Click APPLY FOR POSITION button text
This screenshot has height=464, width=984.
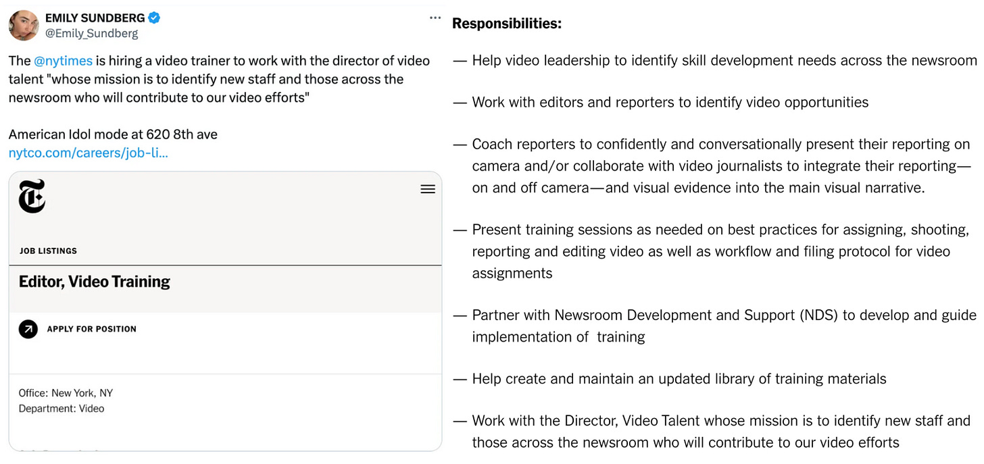91,329
